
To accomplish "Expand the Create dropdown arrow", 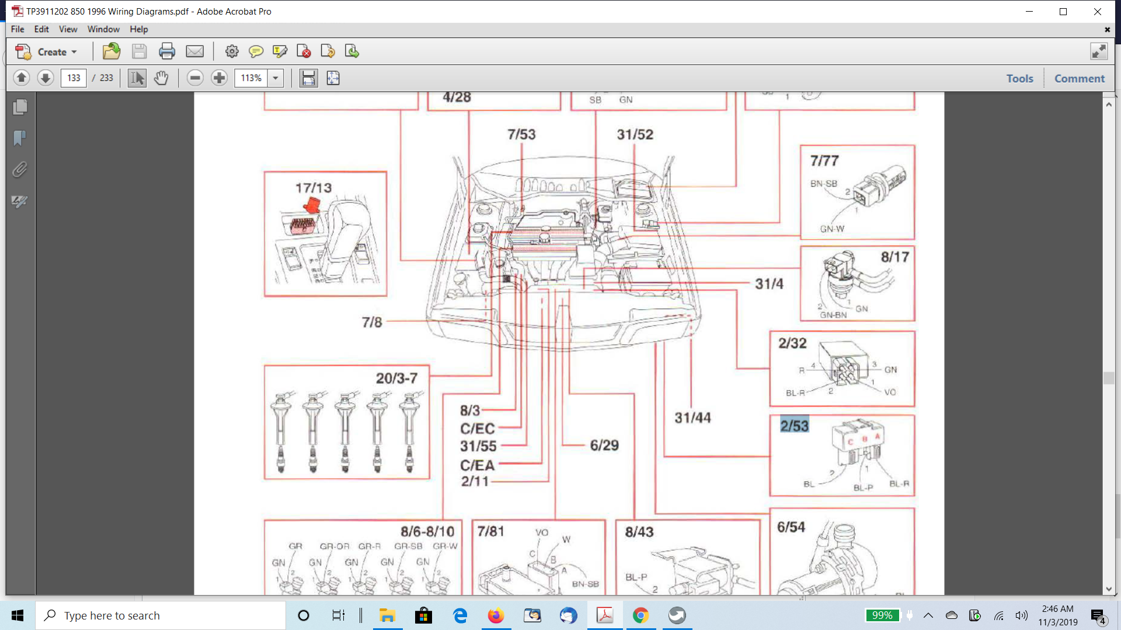I will point(74,52).
